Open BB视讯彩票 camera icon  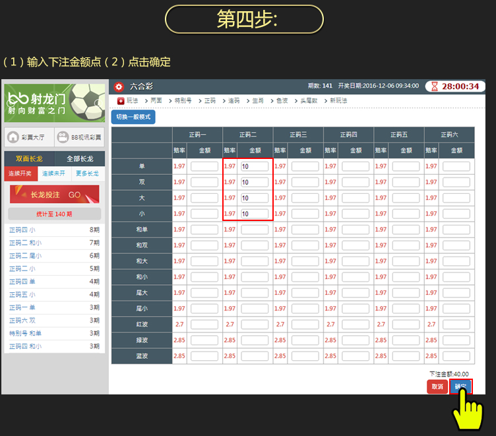pyautogui.click(x=64, y=137)
